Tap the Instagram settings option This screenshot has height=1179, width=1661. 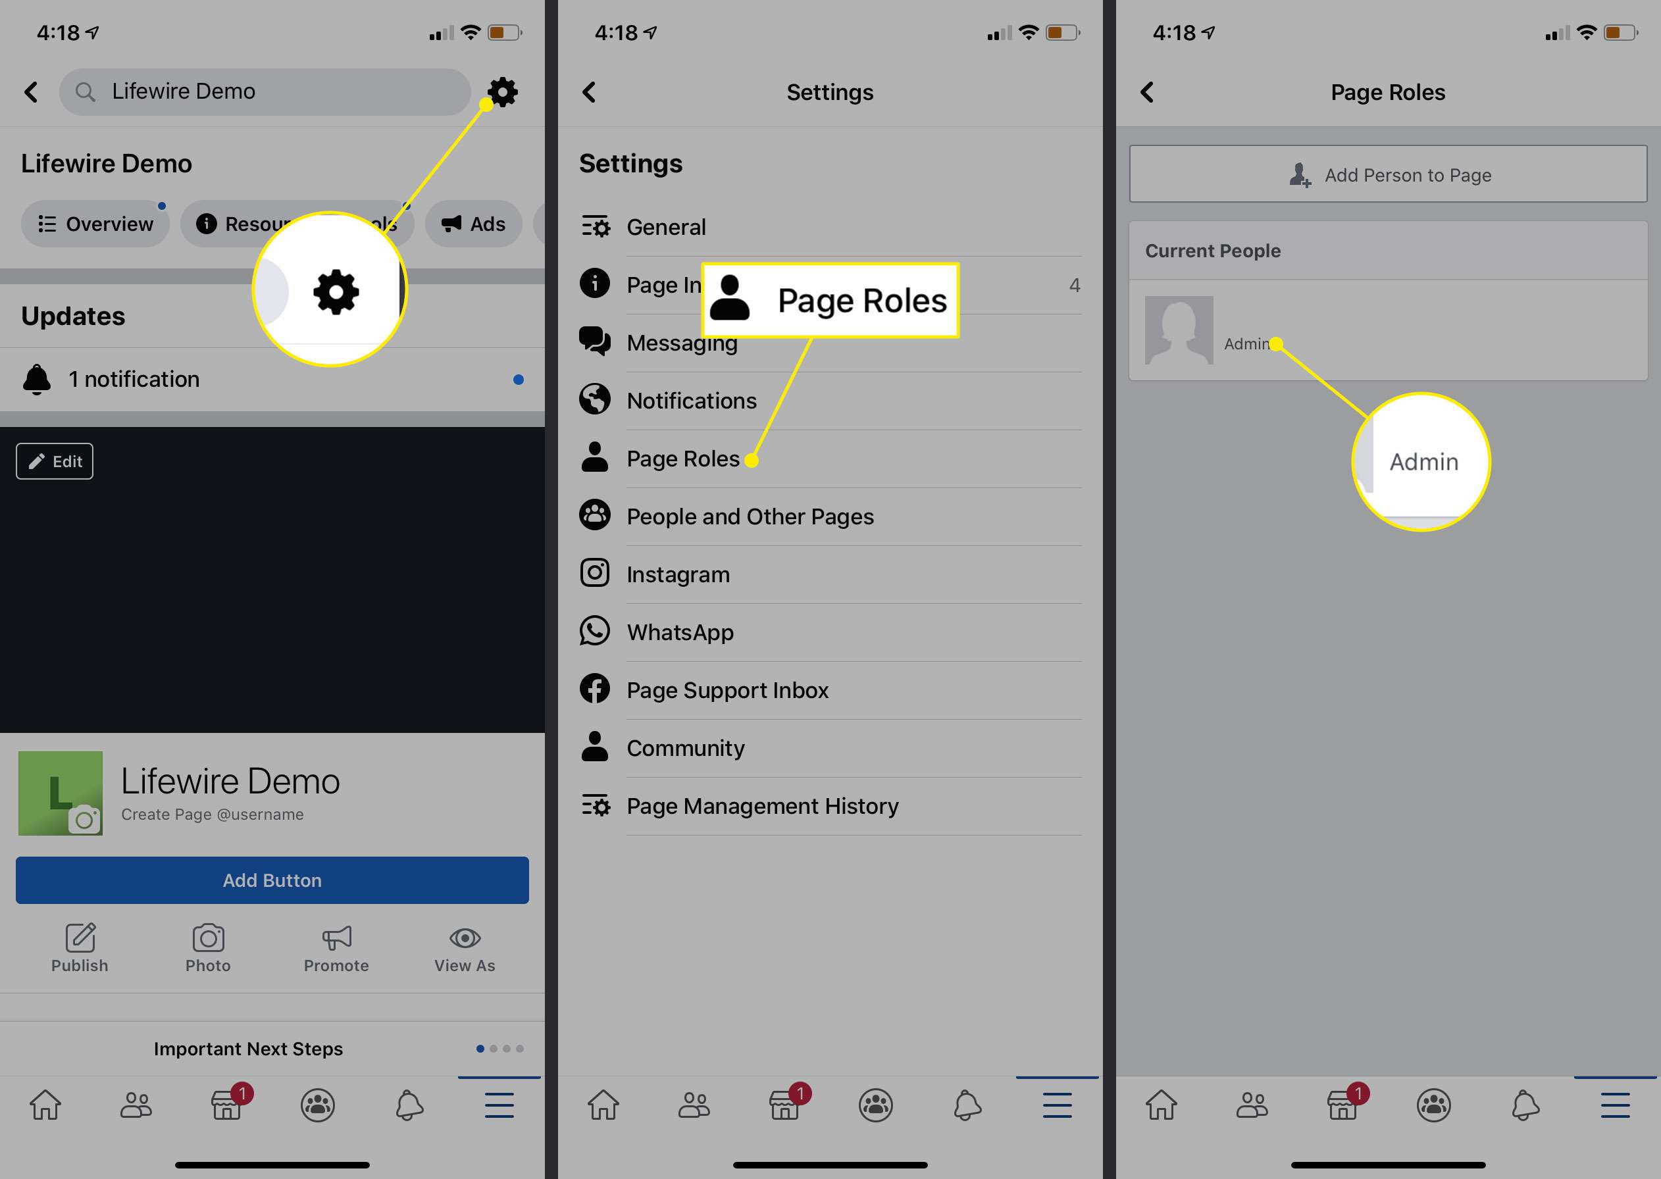[830, 574]
